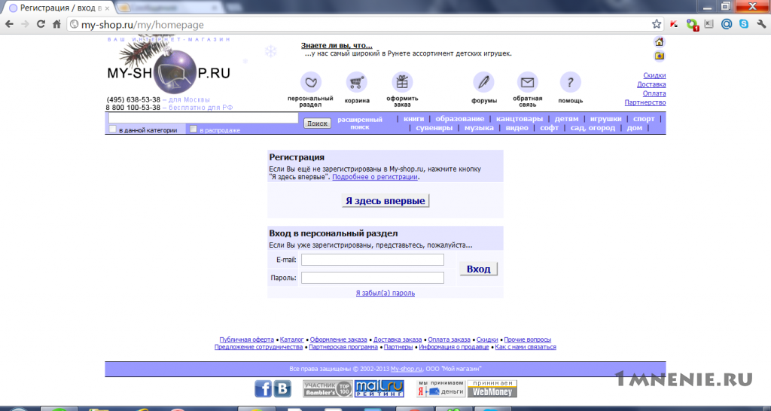
Task: Bookmark page with the star icon in address bar
Action: tap(657, 24)
